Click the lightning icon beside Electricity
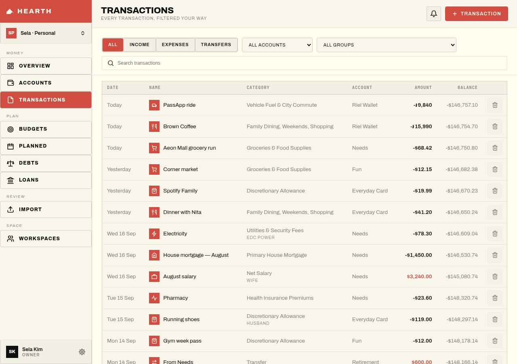This screenshot has width=517, height=364. [x=154, y=234]
